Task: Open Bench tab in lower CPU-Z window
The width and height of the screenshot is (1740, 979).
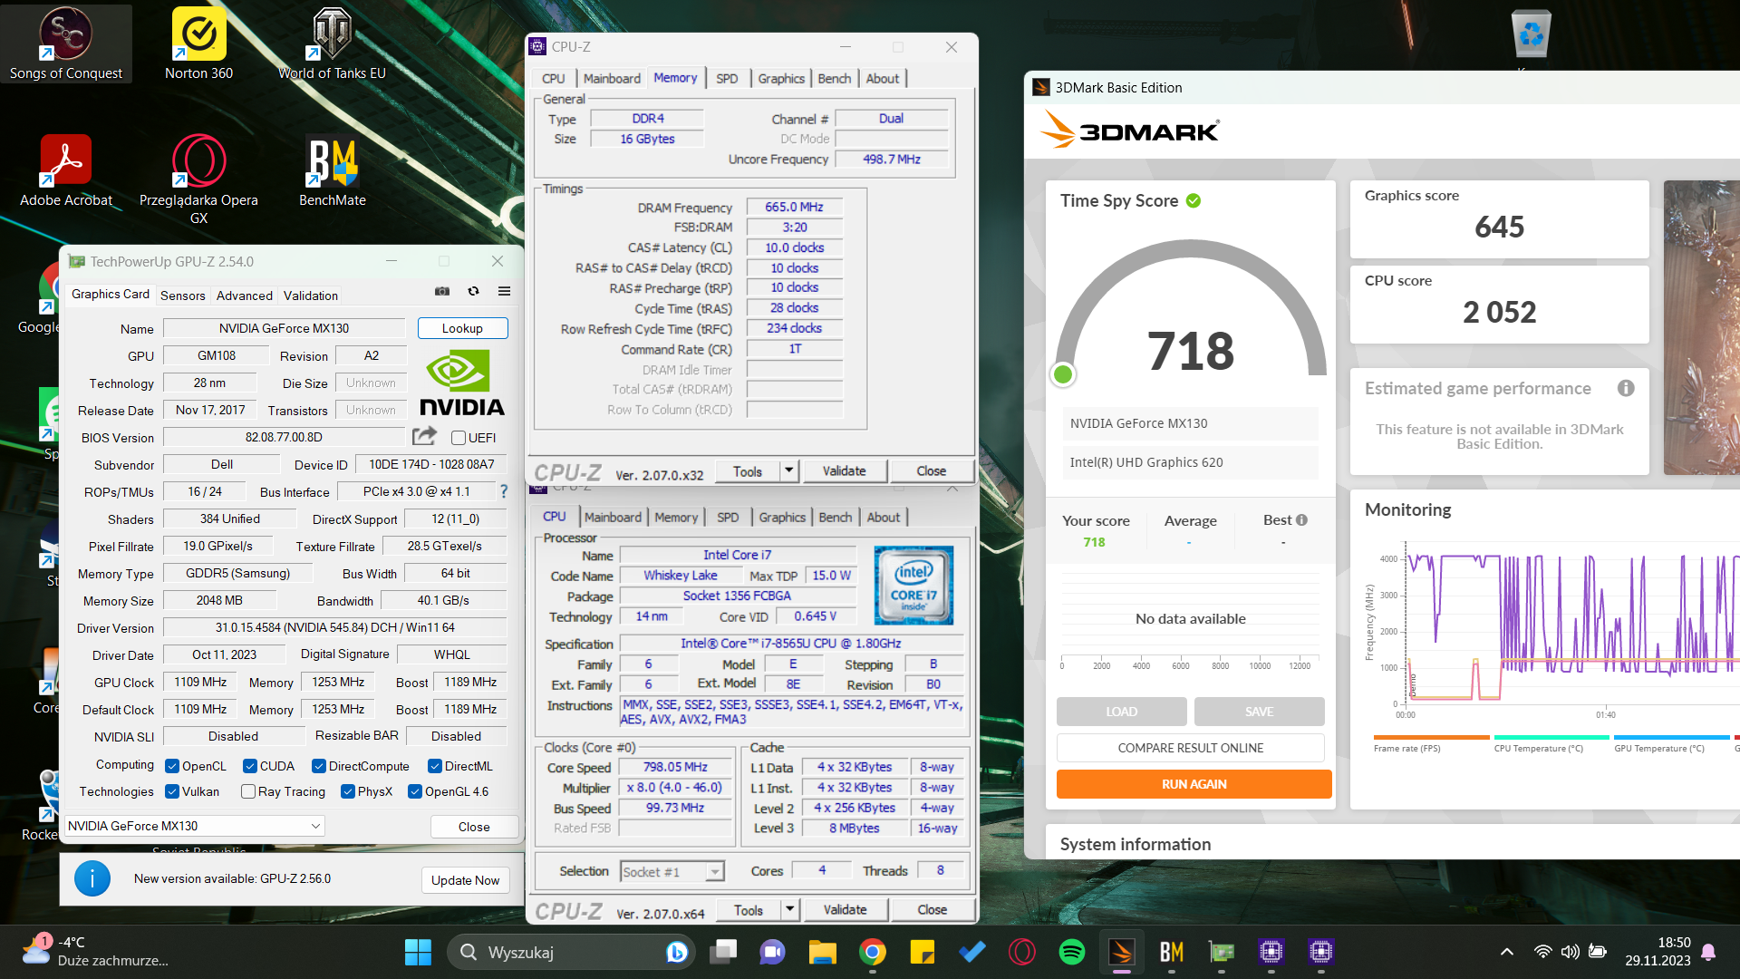Action: pyautogui.click(x=836, y=518)
